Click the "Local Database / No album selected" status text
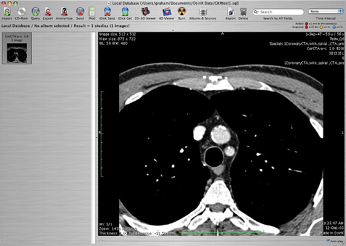The image size is (346, 246). 35,26
